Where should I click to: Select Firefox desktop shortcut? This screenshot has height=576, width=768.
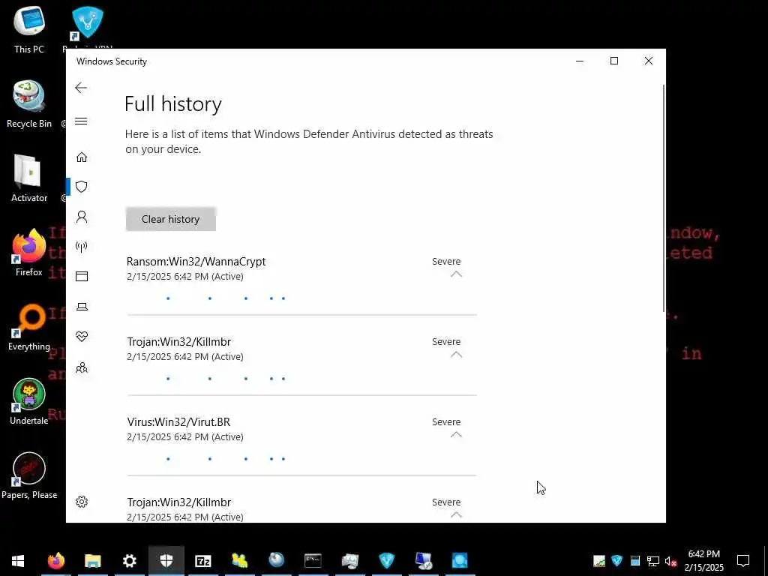point(29,253)
